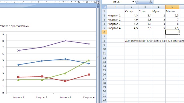
Task: Click the cell with value 2,4
Action: pyautogui.click(x=145, y=15)
